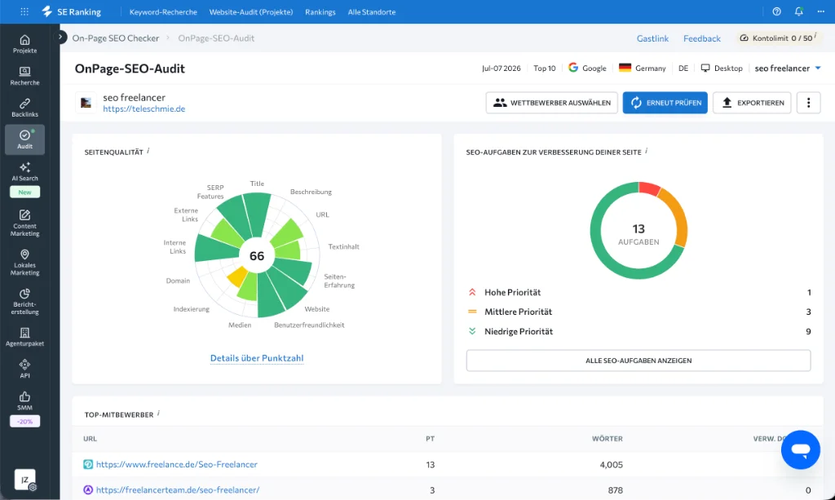Click the SMM -20% badge
The width and height of the screenshot is (835, 500).
pos(24,421)
